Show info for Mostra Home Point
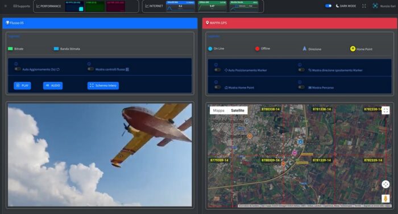This screenshot has width=398, height=214. [x=216, y=82]
